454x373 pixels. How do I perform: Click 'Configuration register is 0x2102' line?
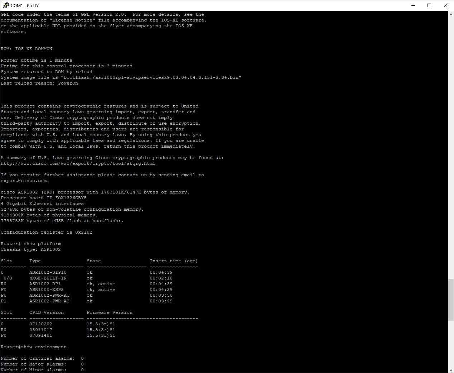[47, 232]
